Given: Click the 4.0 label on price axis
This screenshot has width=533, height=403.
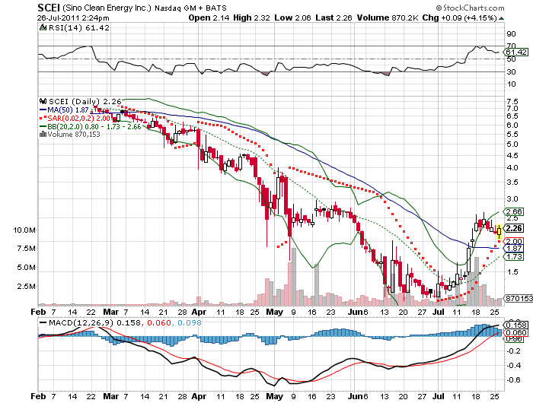Looking at the screenshot, I should coord(512,168).
